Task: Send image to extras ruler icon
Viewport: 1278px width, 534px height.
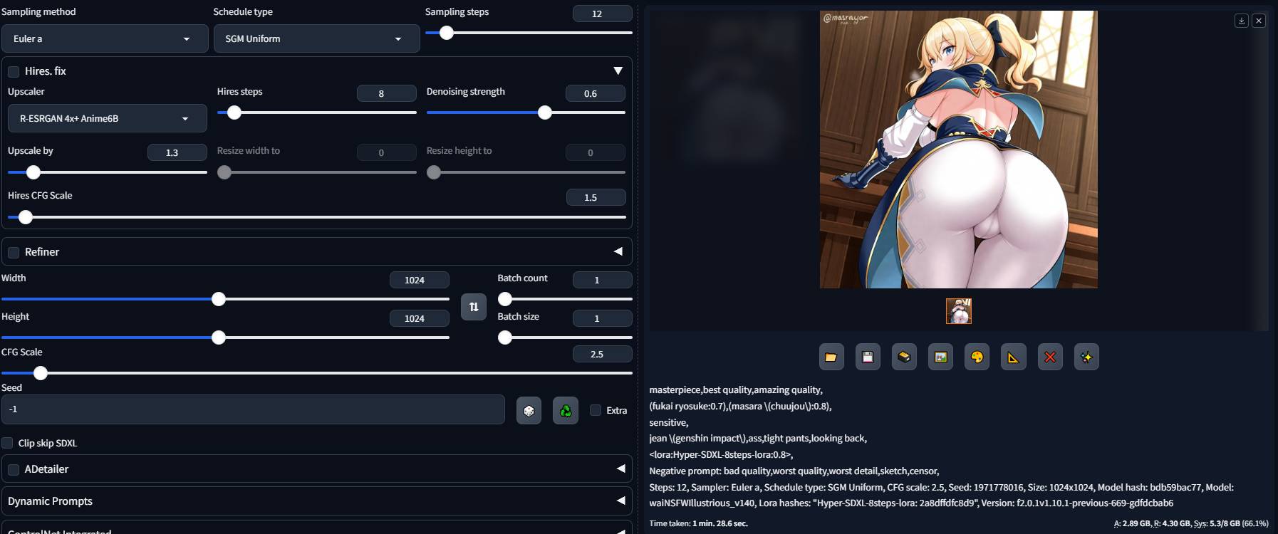Action: (x=1013, y=357)
